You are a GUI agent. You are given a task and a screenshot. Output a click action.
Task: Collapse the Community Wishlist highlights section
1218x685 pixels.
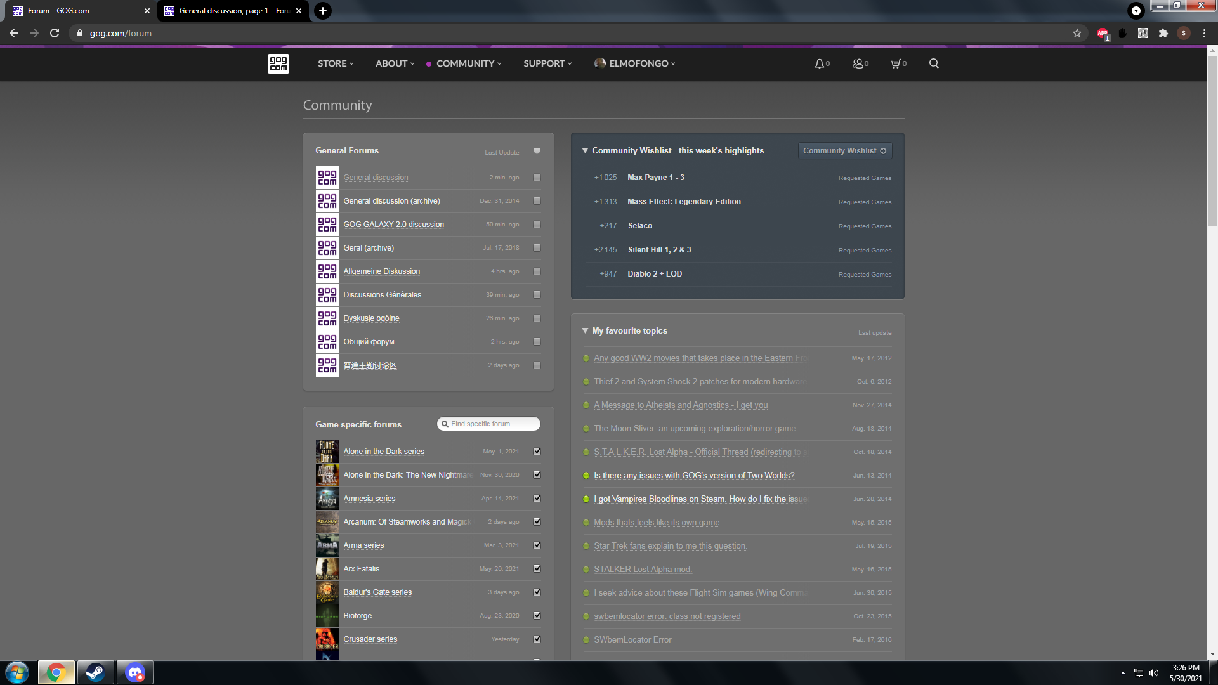click(x=585, y=151)
